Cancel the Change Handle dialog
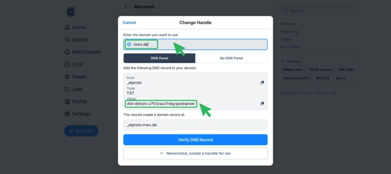Screen dimensions: 391x174 (129, 23)
